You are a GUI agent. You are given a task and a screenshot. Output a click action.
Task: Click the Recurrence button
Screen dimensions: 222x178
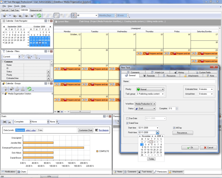tap(183, 133)
